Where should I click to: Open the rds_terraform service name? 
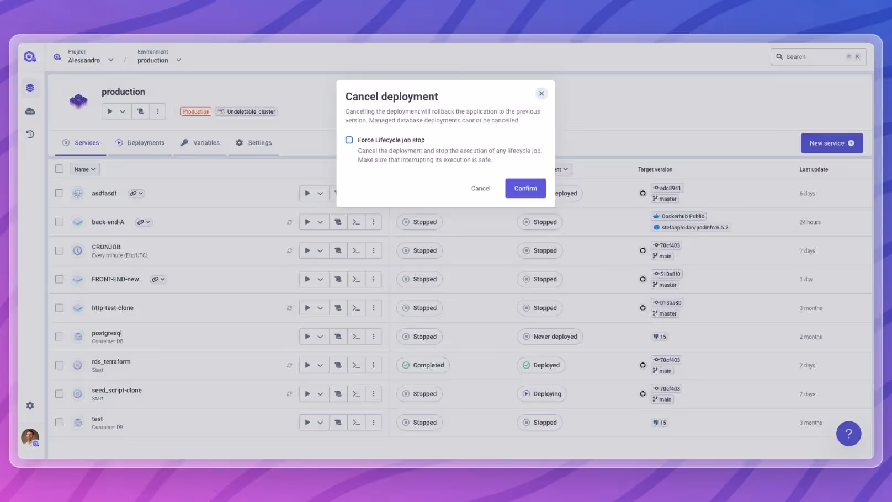(111, 362)
